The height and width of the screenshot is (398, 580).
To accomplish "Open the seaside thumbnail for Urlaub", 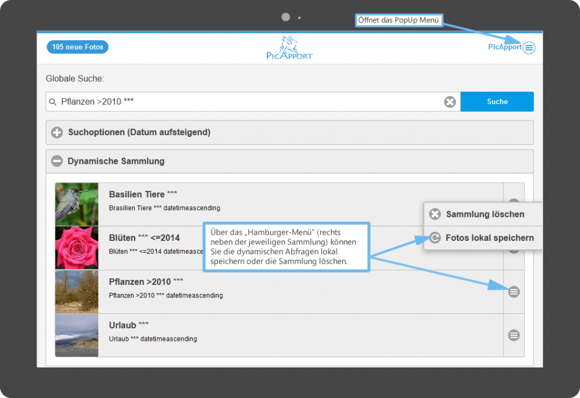I will point(77,335).
